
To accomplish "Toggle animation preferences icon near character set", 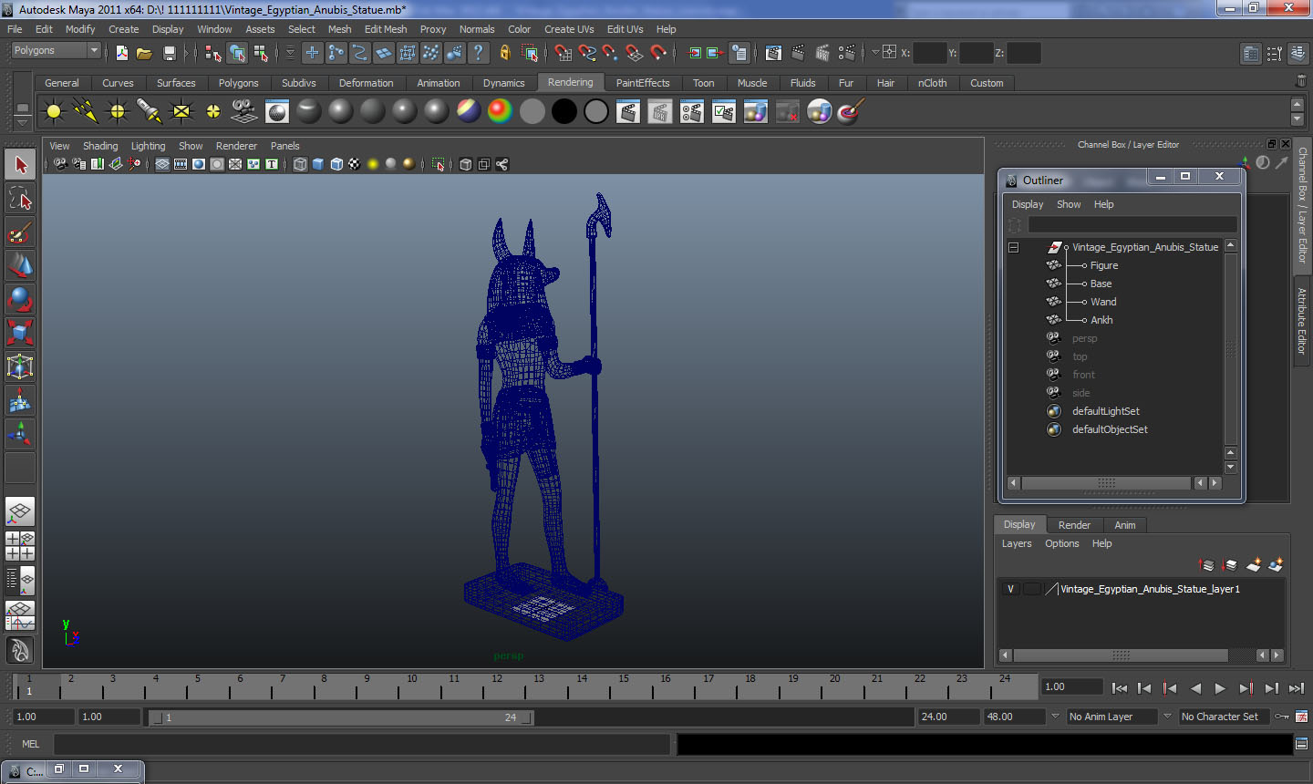I will (1301, 717).
